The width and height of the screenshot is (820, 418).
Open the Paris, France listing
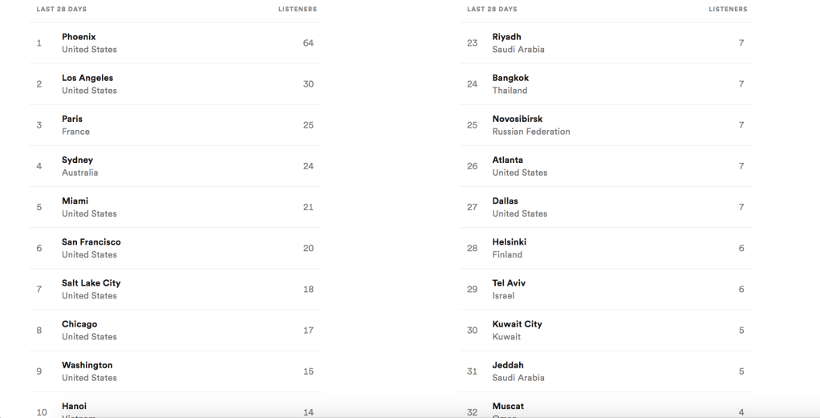175,125
